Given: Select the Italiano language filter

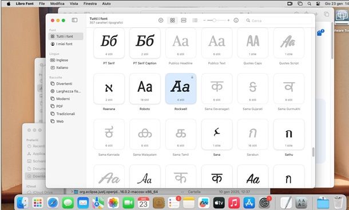Looking at the screenshot, I should tap(66, 67).
